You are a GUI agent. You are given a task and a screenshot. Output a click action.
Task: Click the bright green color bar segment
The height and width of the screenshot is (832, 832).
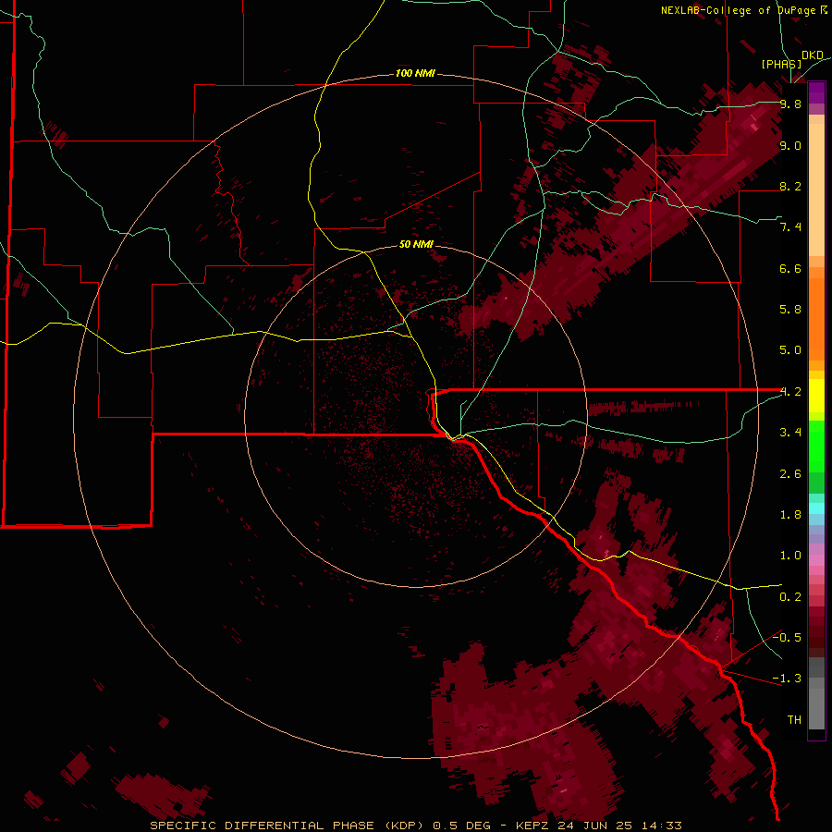[816, 446]
